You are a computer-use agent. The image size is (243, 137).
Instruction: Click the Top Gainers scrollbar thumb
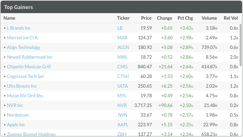[241, 45]
